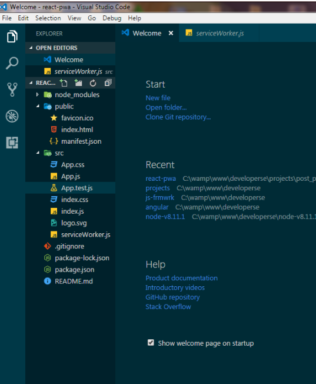Collapse the Open Editors section
The width and height of the screenshot is (316, 384).
pos(31,48)
